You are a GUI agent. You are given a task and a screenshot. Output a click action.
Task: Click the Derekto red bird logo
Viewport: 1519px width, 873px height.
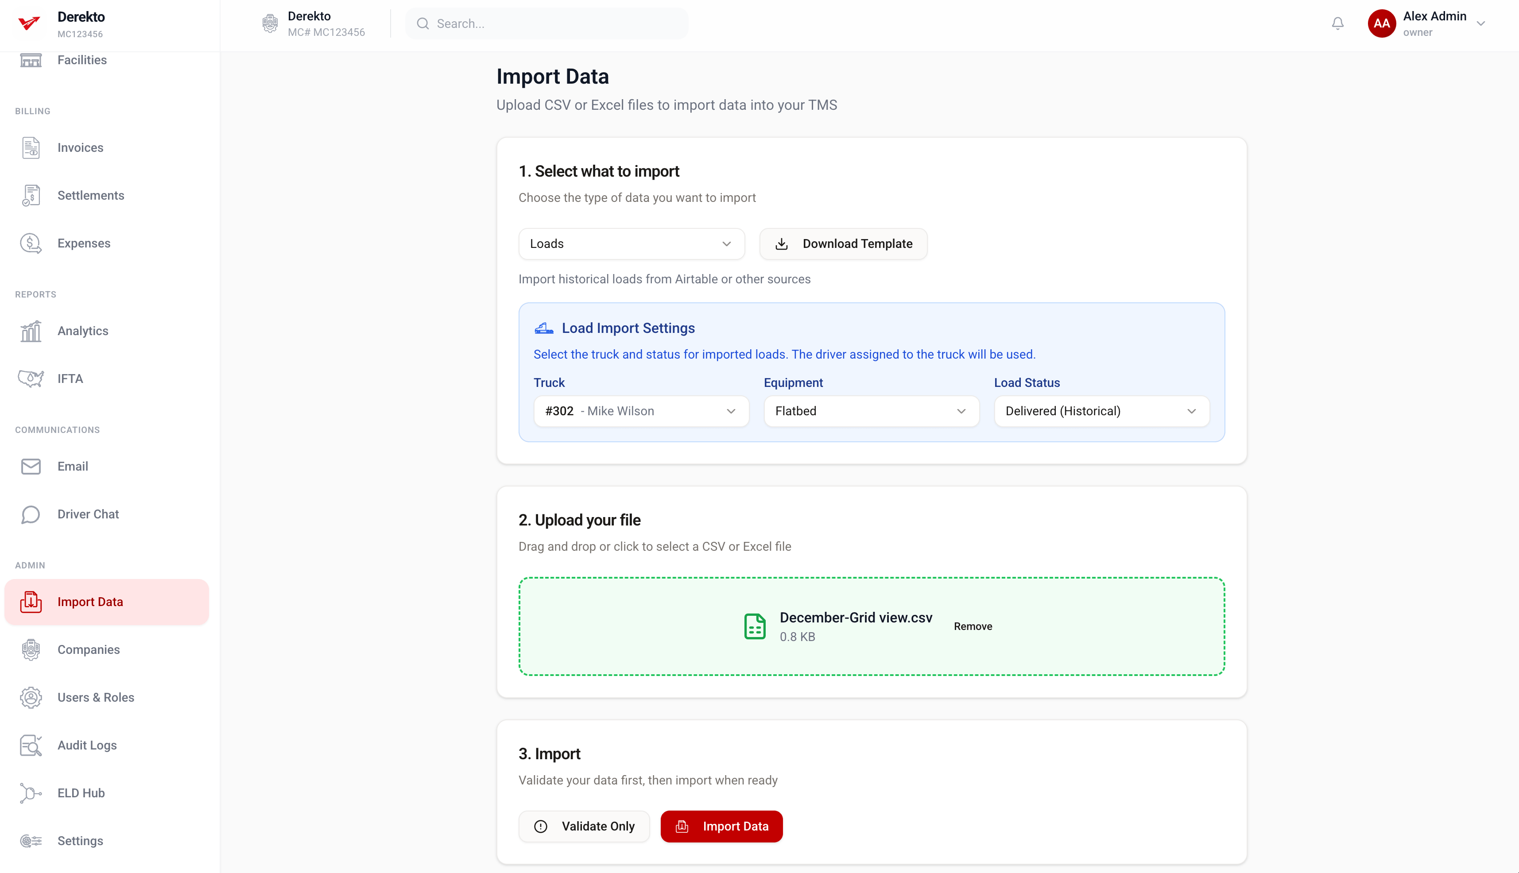pyautogui.click(x=29, y=23)
